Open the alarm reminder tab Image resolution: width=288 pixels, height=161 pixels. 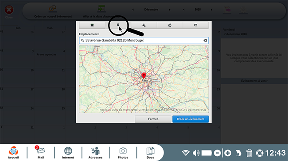(170, 25)
